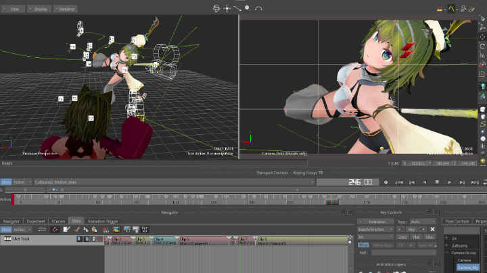This screenshot has width=487, height=273.
Task: Expand the UaEnemy tree node
Action: [446, 245]
